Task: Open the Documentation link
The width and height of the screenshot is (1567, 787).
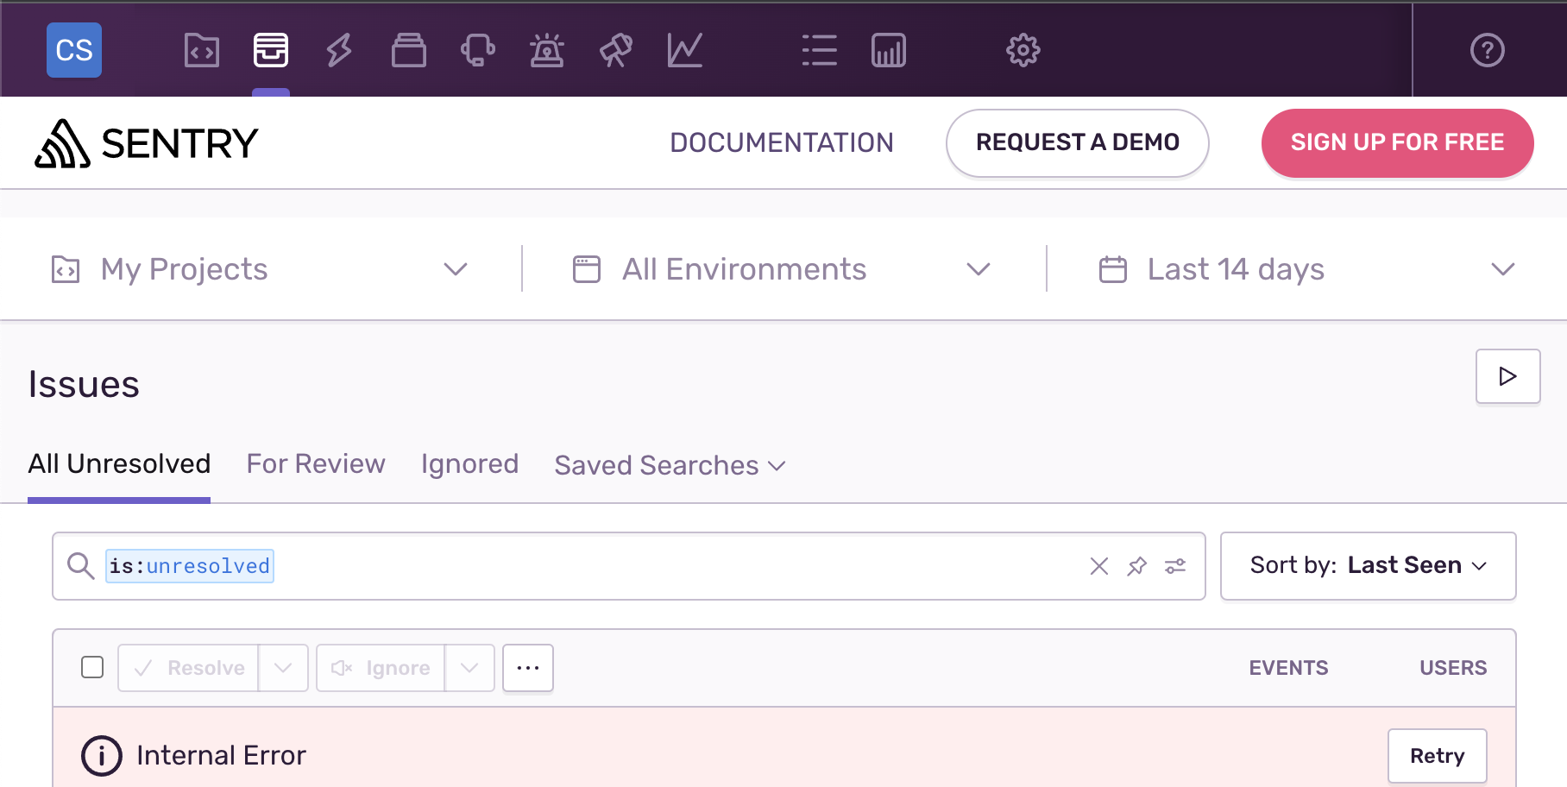Action: pyautogui.click(x=782, y=142)
